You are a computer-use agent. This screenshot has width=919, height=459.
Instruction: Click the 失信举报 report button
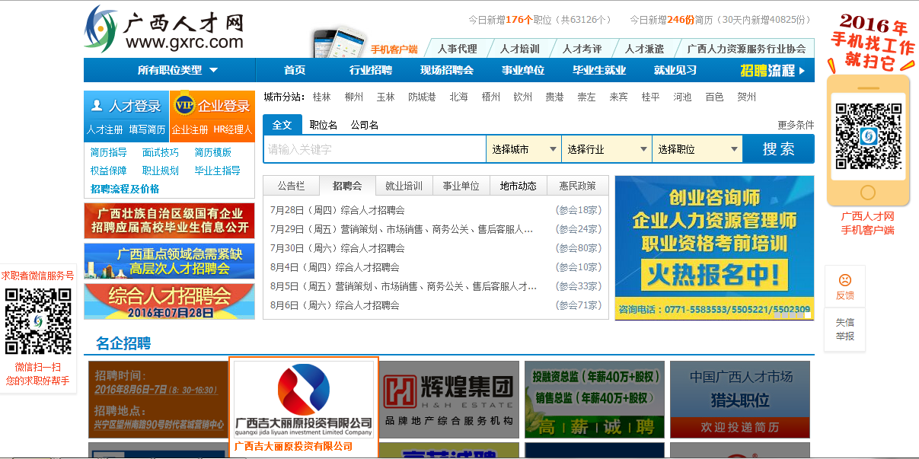pos(844,330)
